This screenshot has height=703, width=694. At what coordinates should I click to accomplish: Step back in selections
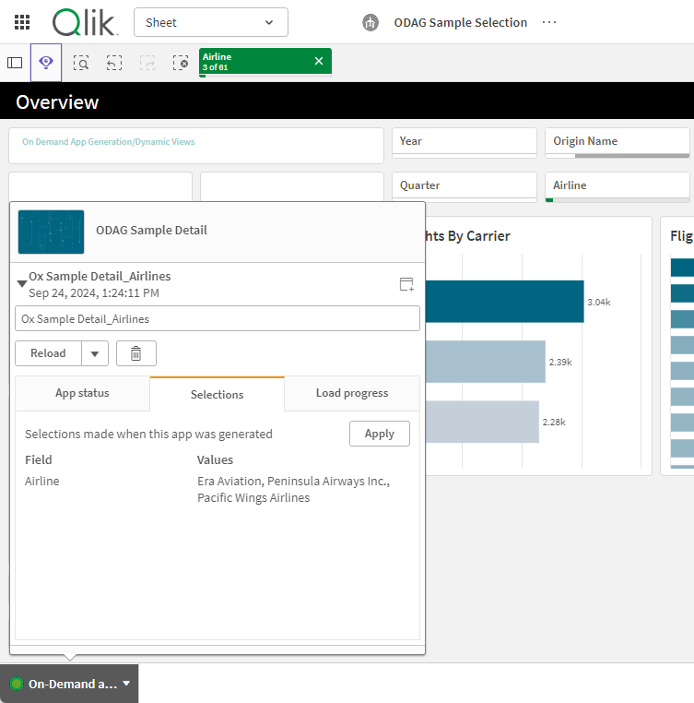coord(114,63)
